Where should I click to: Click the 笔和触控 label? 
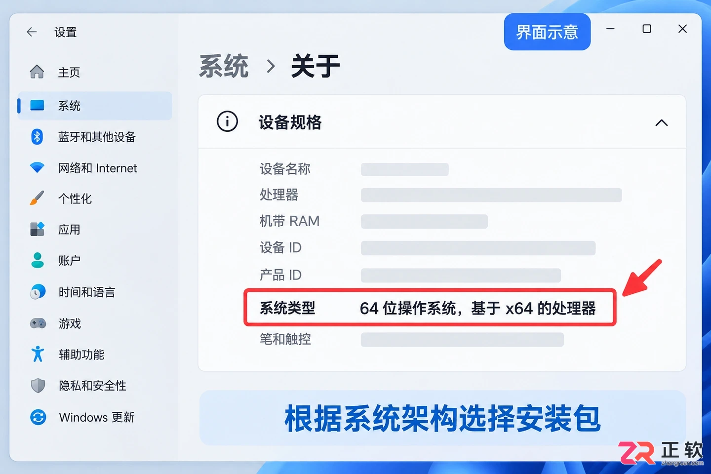click(x=285, y=339)
